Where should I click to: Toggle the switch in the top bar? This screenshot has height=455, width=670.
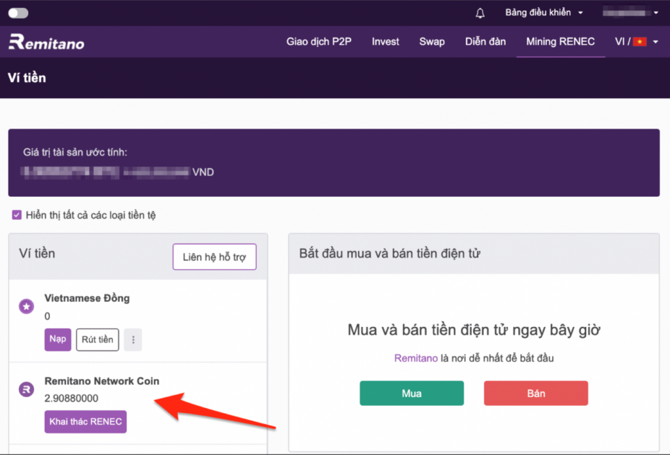click(18, 13)
